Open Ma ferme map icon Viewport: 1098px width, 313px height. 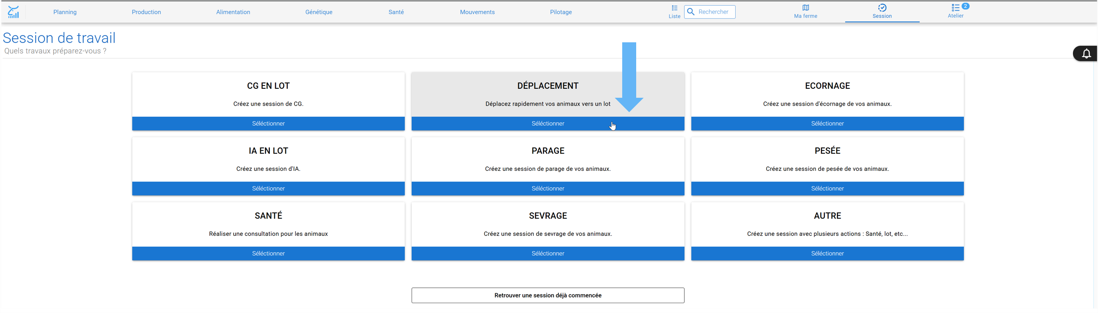point(805,8)
